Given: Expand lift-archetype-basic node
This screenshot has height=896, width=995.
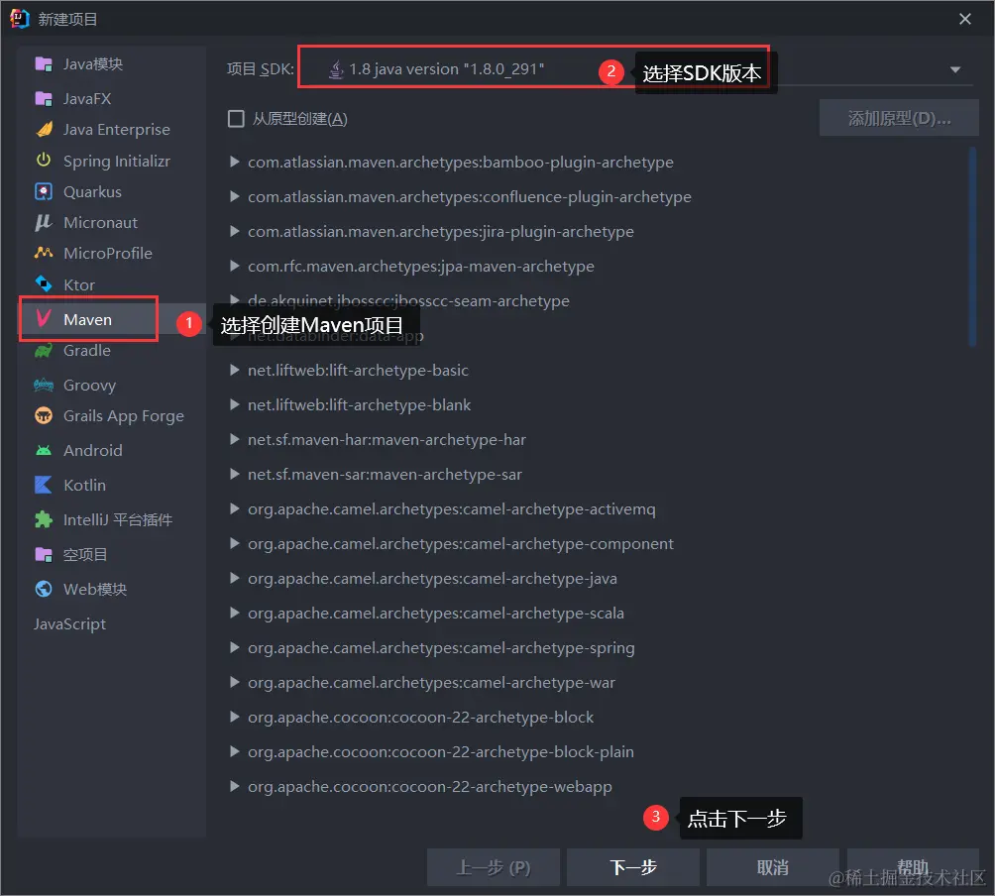Looking at the screenshot, I should pyautogui.click(x=234, y=370).
